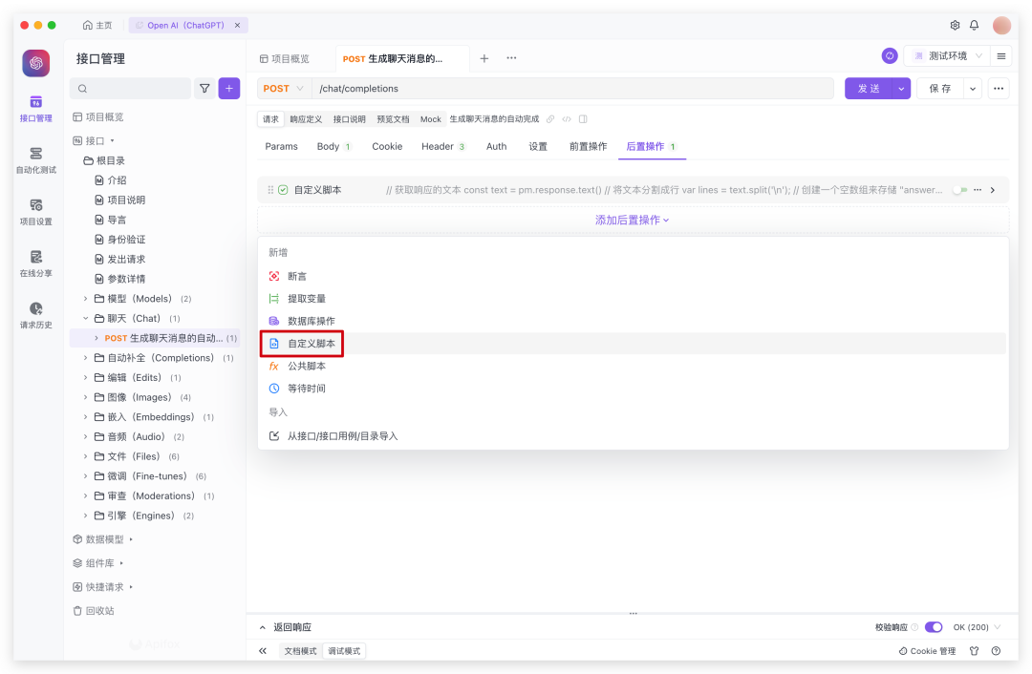
Task: Toggle the switch on the 自定义脚本 row
Action: click(x=959, y=189)
